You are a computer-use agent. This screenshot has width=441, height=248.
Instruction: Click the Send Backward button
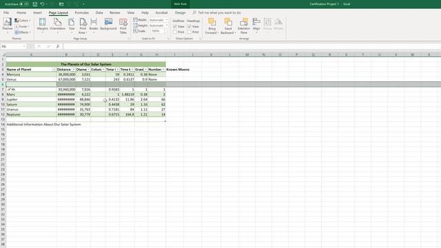coord(228,26)
